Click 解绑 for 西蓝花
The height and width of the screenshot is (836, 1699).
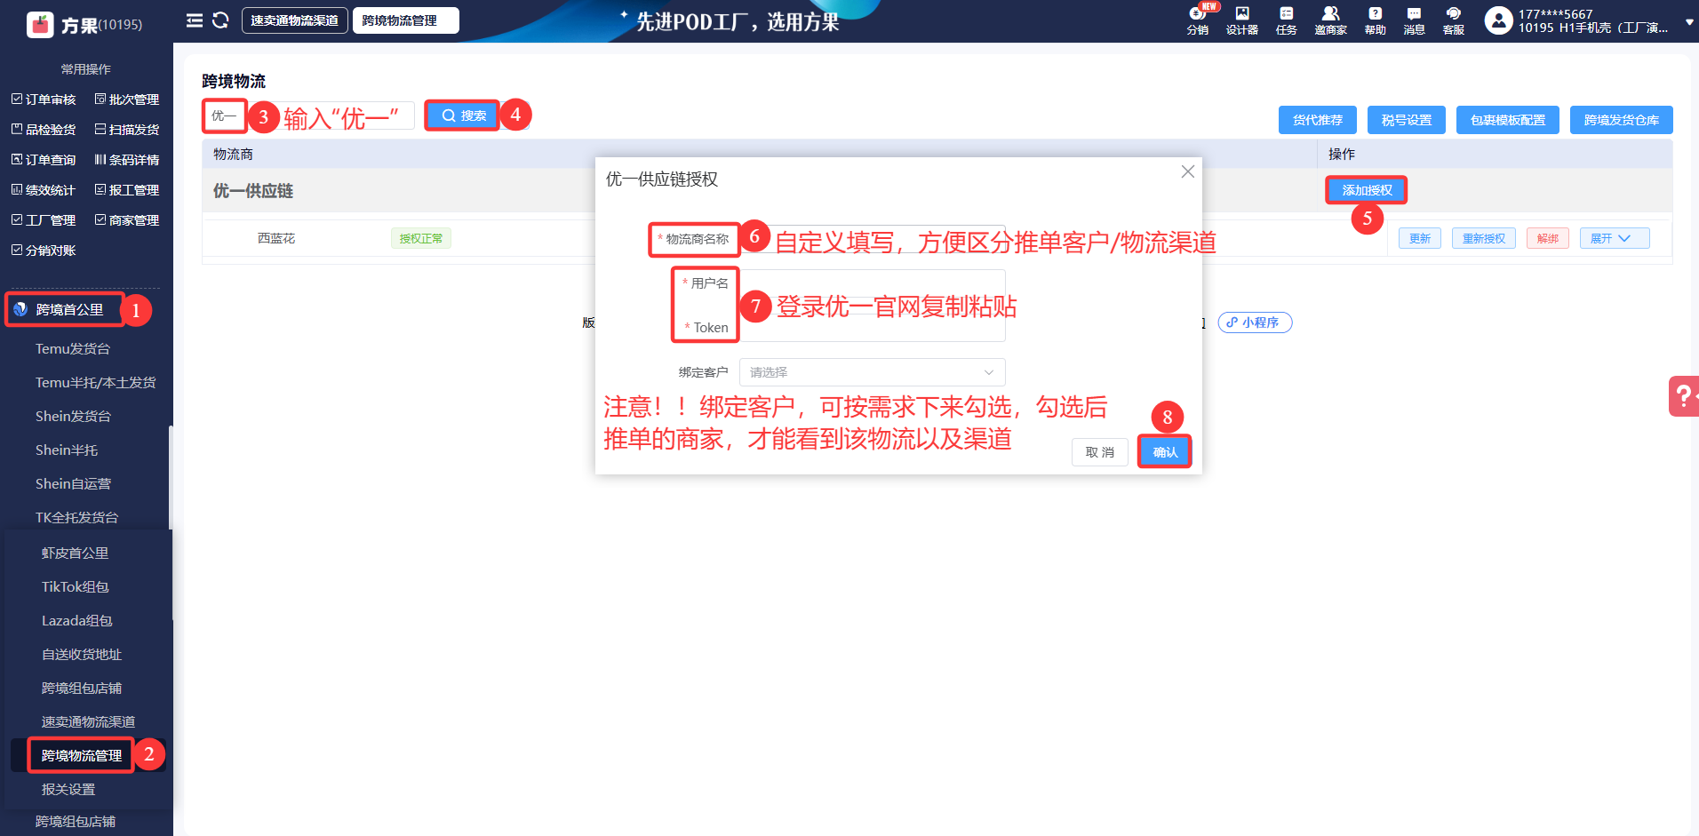coord(1548,238)
